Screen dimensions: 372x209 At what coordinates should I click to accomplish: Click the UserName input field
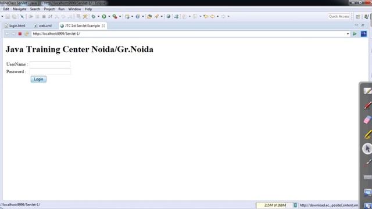point(50,64)
